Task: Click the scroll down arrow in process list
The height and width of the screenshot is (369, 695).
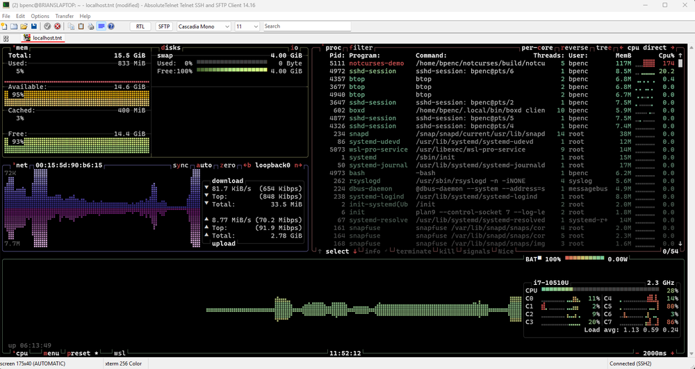Action: (680, 244)
